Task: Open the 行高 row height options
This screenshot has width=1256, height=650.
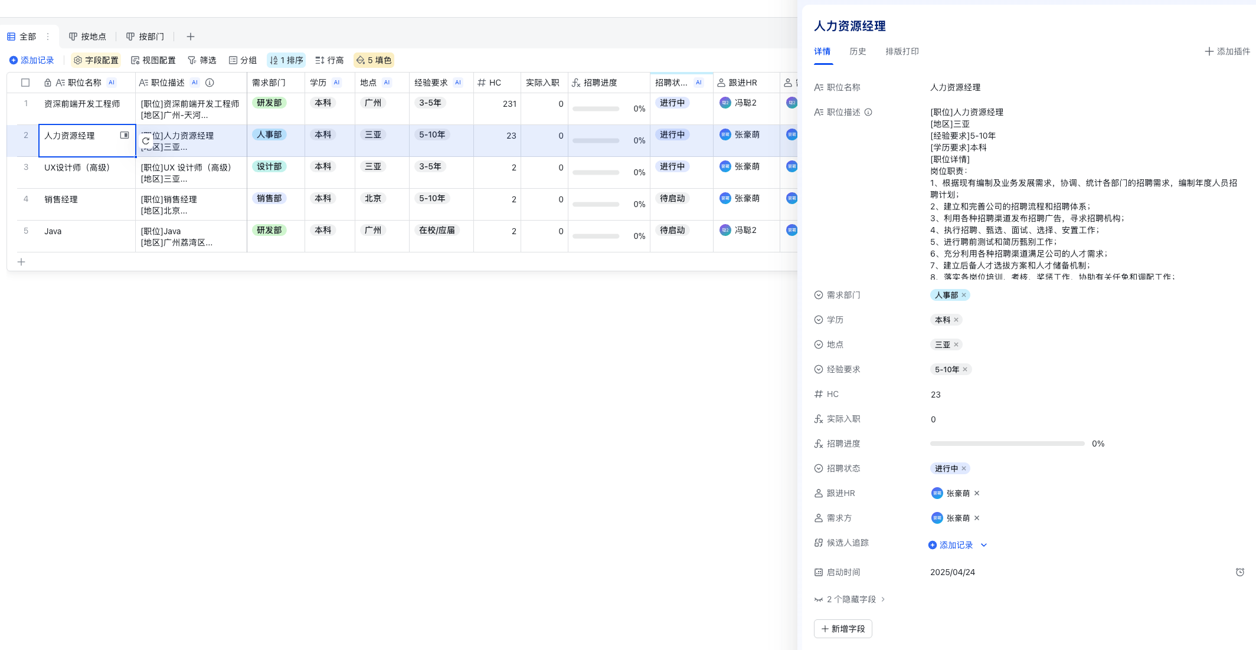Action: (x=329, y=60)
